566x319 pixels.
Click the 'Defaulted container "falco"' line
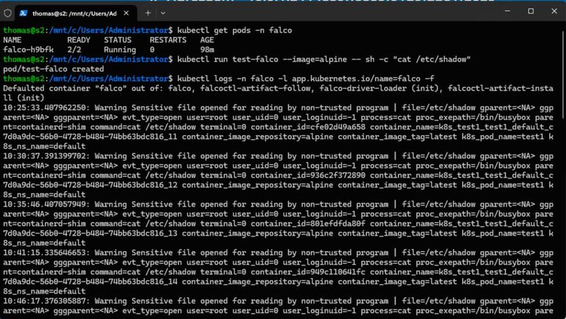278,93
